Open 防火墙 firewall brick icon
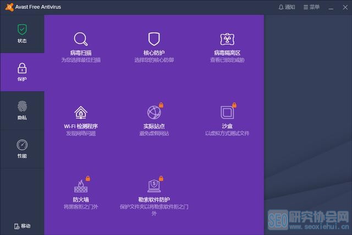Screen dimensions: 352x235 pos(81,186)
